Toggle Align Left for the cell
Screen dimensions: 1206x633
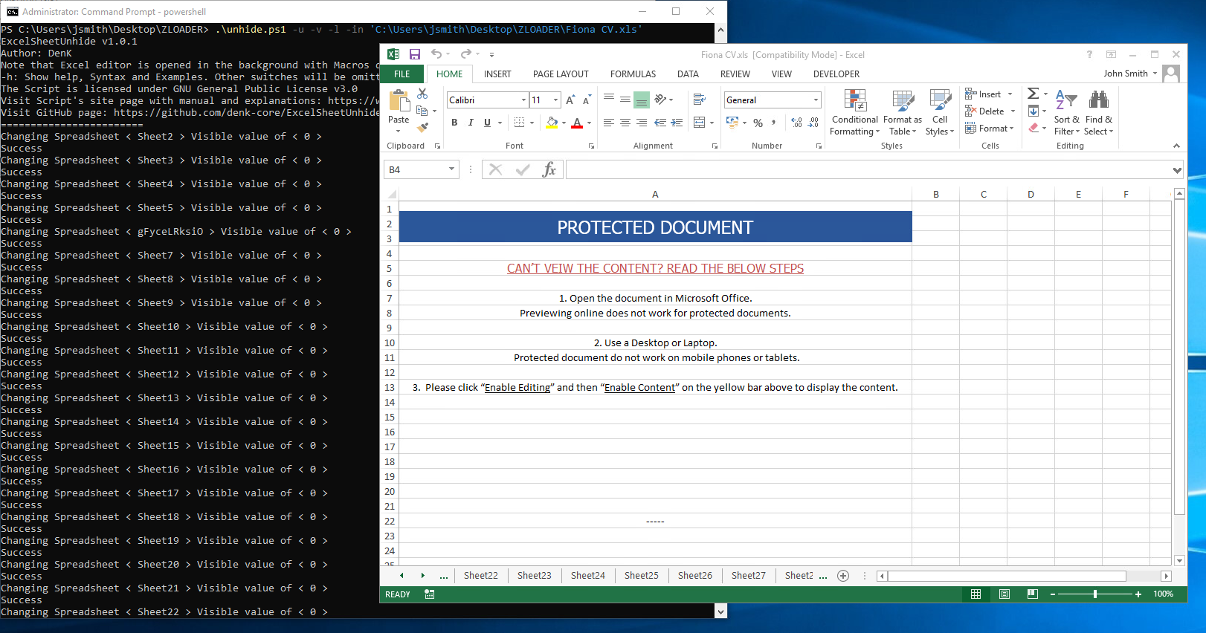point(609,123)
